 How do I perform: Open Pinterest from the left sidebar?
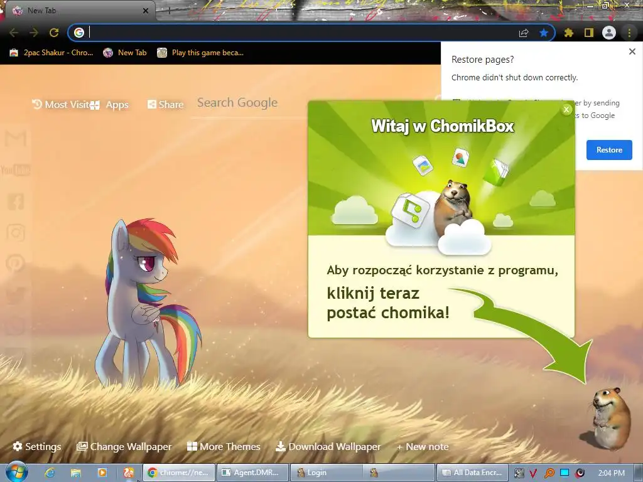click(16, 264)
